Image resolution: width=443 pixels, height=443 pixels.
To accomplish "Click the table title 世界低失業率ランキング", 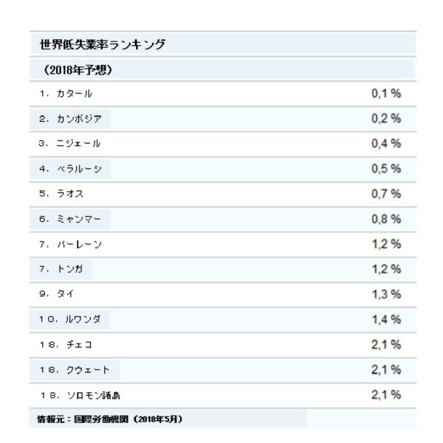I will (x=103, y=44).
